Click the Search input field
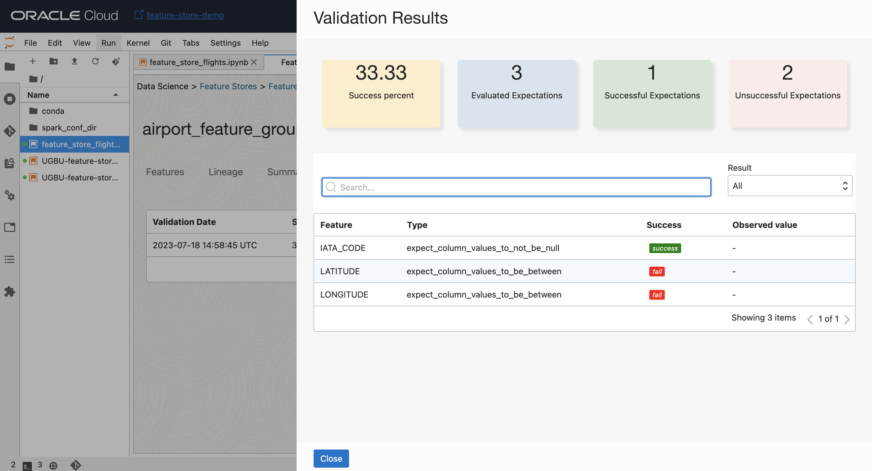The width and height of the screenshot is (872, 471). click(x=516, y=187)
